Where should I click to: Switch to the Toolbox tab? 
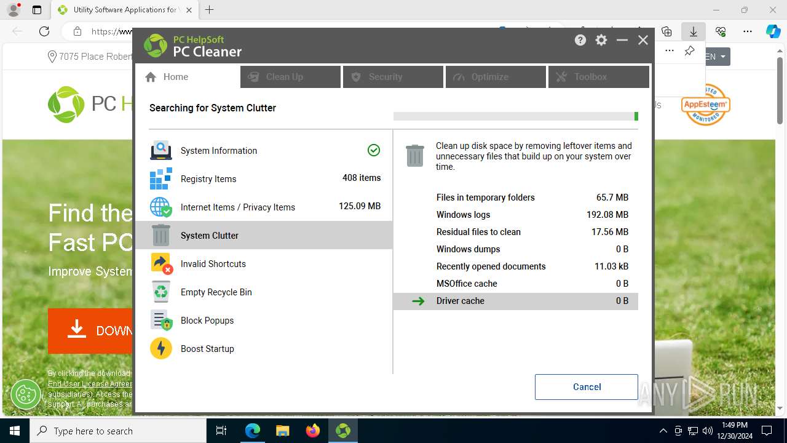point(598,77)
